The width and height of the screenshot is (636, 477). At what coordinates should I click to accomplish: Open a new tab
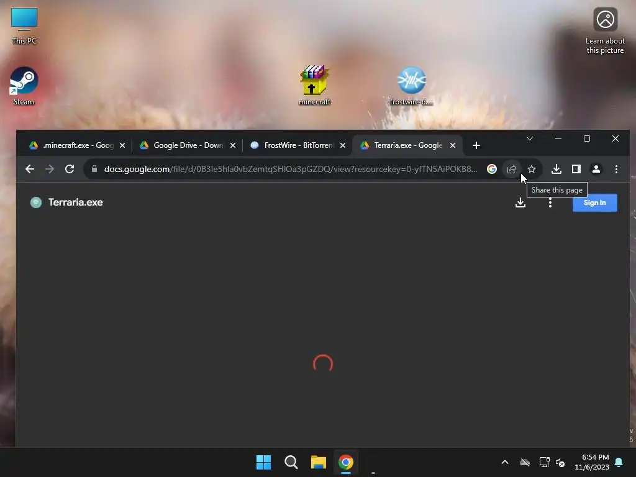[x=476, y=145]
